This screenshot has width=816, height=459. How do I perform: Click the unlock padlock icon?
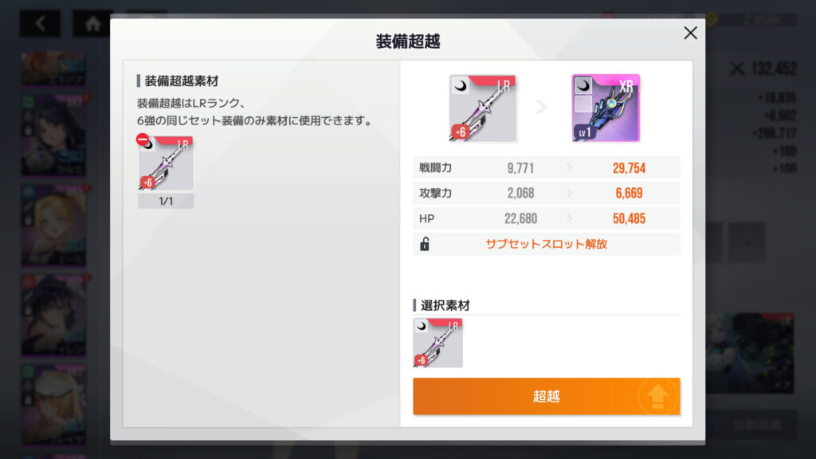[x=425, y=244]
